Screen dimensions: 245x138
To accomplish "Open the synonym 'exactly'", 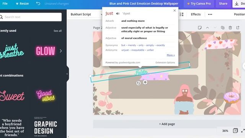I will click(x=161, y=45).
